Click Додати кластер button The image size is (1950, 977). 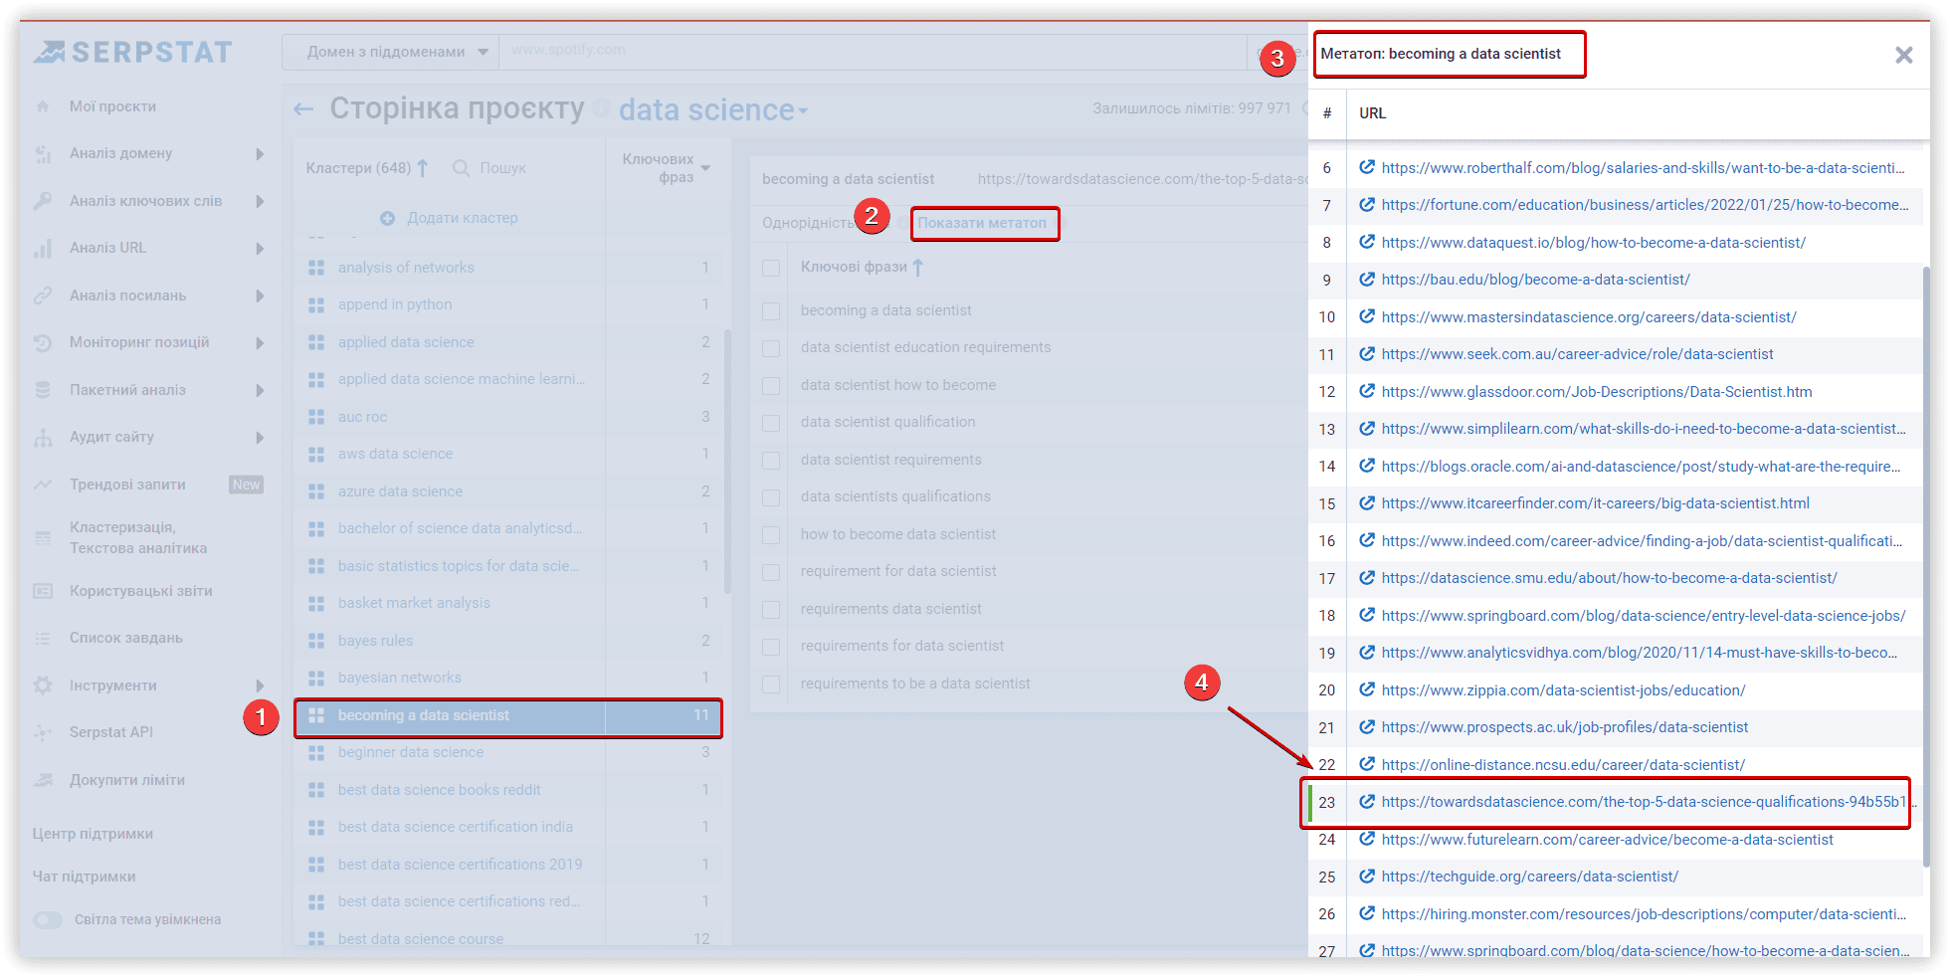coord(450,218)
